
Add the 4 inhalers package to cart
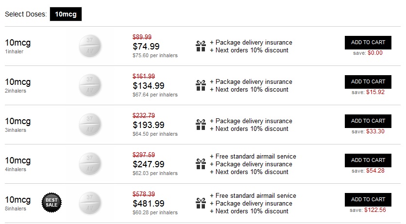pyautogui.click(x=368, y=160)
